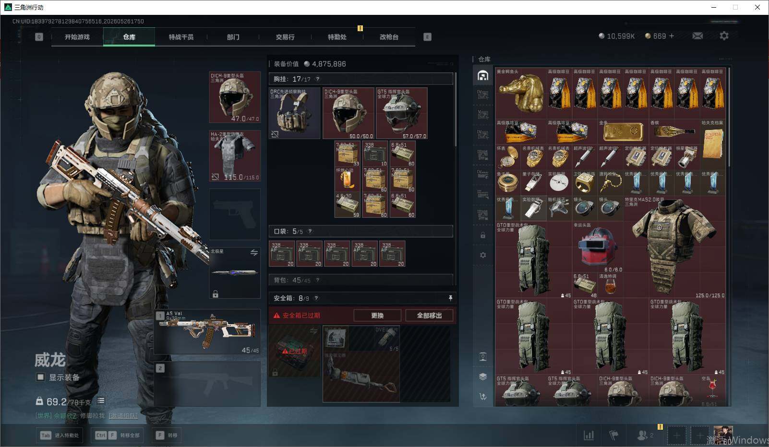This screenshot has height=447, width=769.
Task: Click the 邀请组队 link in chat
Action: coord(123,416)
